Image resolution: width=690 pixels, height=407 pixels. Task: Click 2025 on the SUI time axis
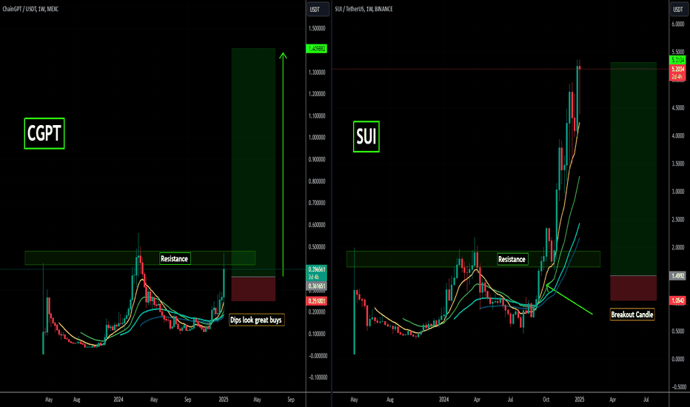(580, 400)
